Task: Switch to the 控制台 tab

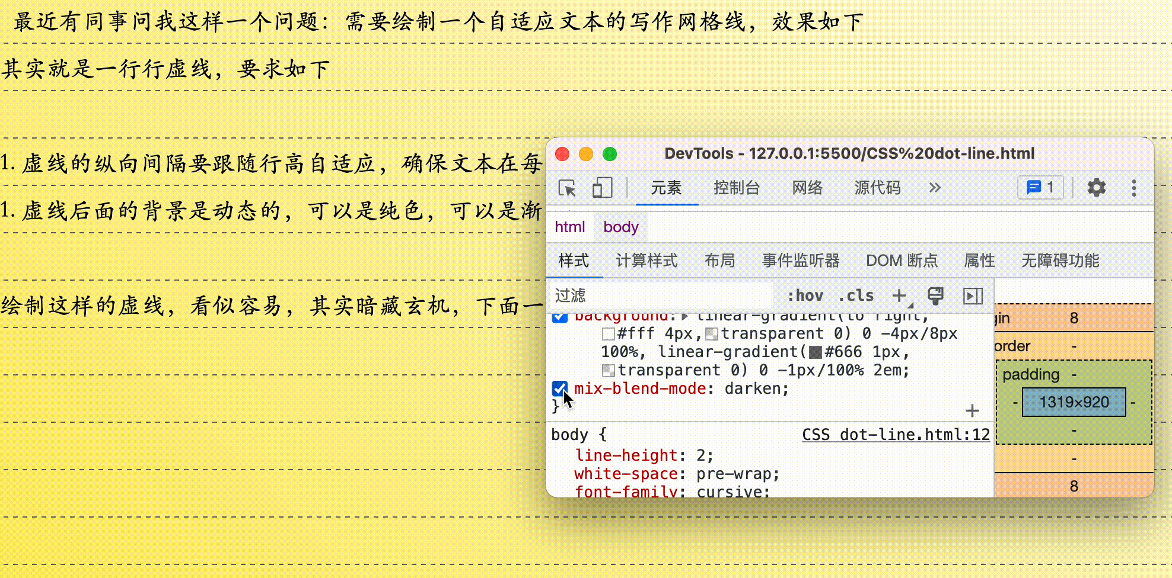Action: pyautogui.click(x=737, y=188)
